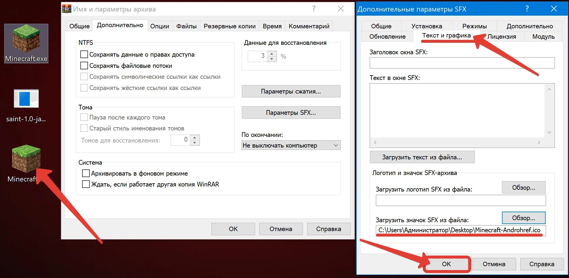The width and height of the screenshot is (569, 278).
Task: Open 'Дополнительно' tab in SFX dialog
Action: point(530,26)
